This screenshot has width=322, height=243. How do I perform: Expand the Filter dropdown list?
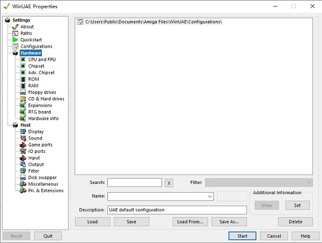point(309,183)
